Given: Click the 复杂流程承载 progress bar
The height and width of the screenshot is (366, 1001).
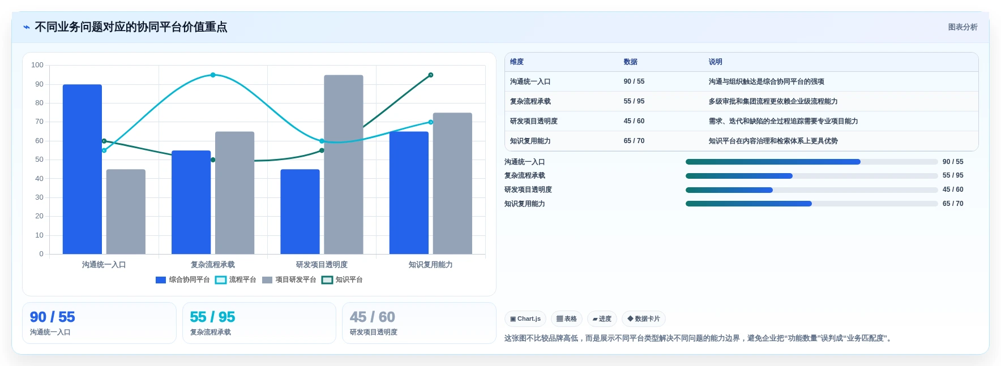Looking at the screenshot, I should pos(811,176).
